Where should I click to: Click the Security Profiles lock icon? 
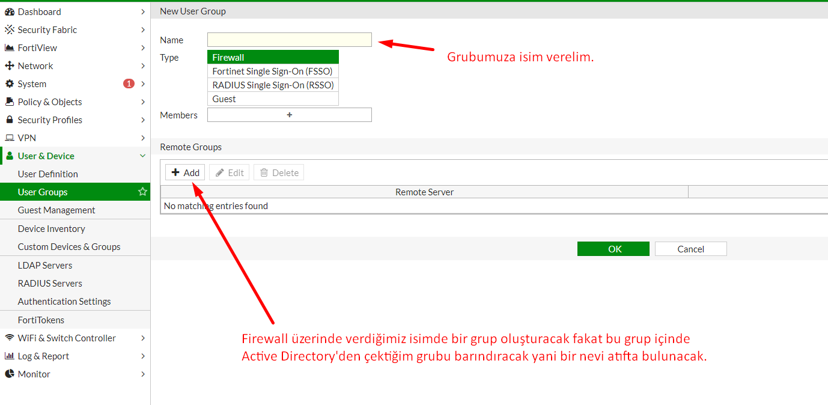(10, 120)
